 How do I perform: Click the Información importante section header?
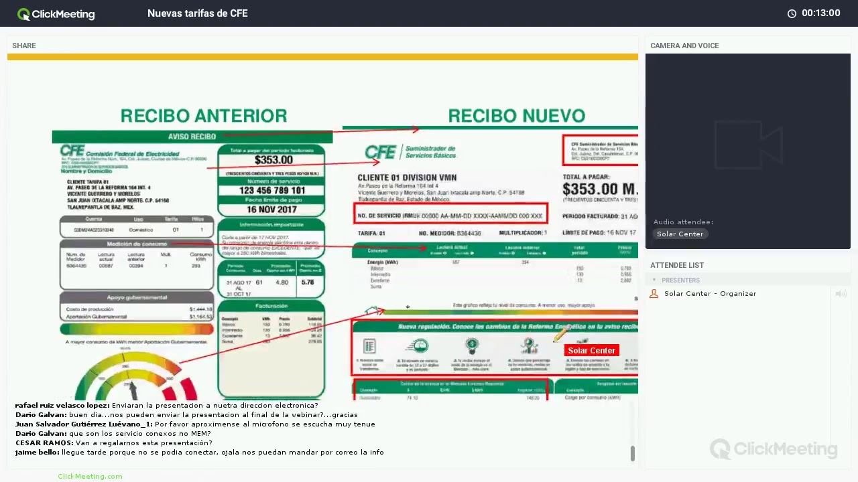coord(271,225)
